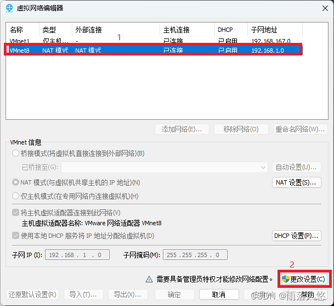Select the 桥接模式 radio button
The width and height of the screenshot is (334, 306).
tap(15, 153)
